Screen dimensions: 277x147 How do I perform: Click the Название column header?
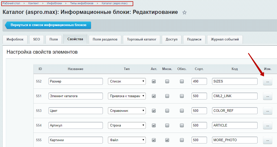click(75, 69)
